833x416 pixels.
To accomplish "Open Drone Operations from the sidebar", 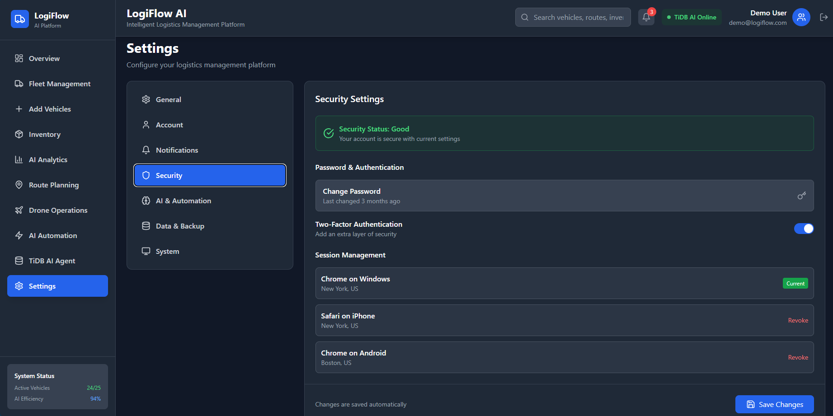I will (x=58, y=210).
